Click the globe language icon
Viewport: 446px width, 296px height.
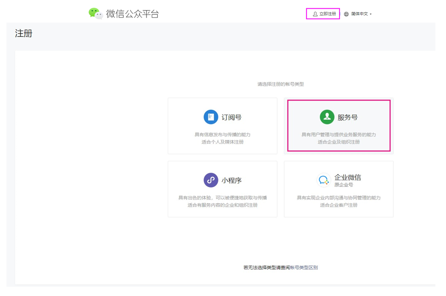click(346, 14)
